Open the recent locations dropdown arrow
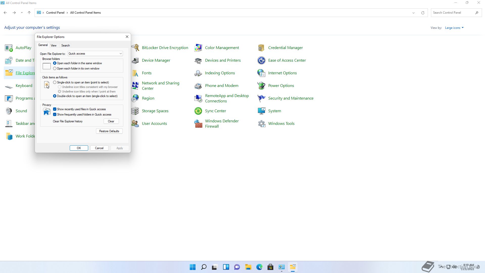Screen dimensions: 485x273 [22, 13]
